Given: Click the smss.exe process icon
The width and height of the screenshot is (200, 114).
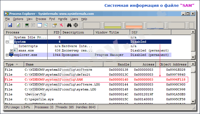Looking at the screenshot, I should point(16,50).
